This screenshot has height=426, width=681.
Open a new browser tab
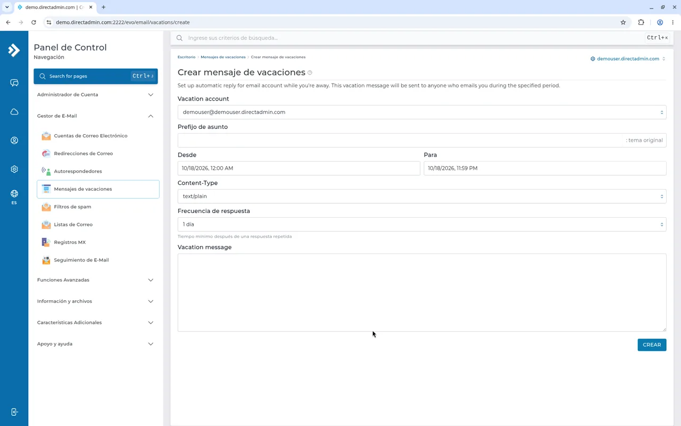point(103,7)
